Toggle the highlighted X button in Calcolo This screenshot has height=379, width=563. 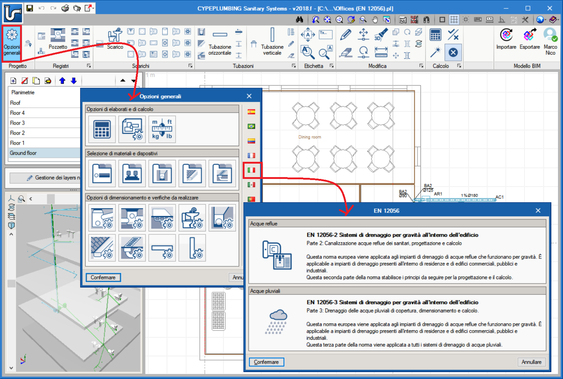(x=453, y=52)
